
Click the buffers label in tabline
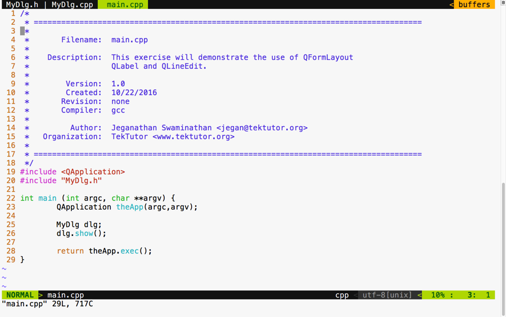click(x=474, y=5)
